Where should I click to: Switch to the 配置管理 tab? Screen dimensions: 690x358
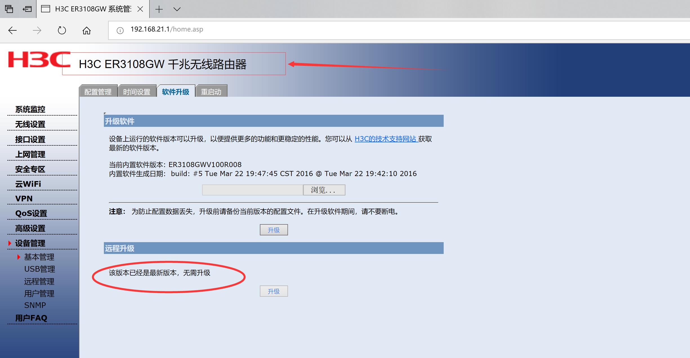click(x=98, y=92)
